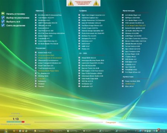Check the Format Factory checkbox
167x133 pixels.
123,46
